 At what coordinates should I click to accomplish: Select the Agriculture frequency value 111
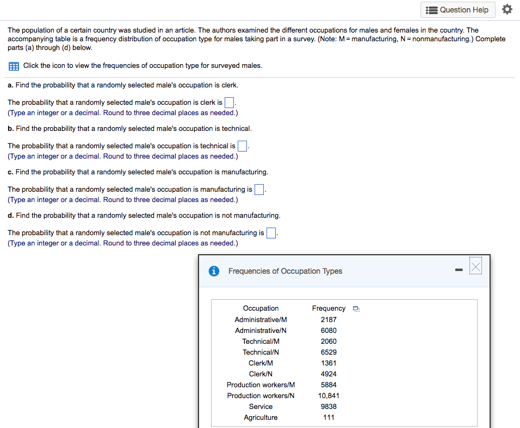click(329, 418)
